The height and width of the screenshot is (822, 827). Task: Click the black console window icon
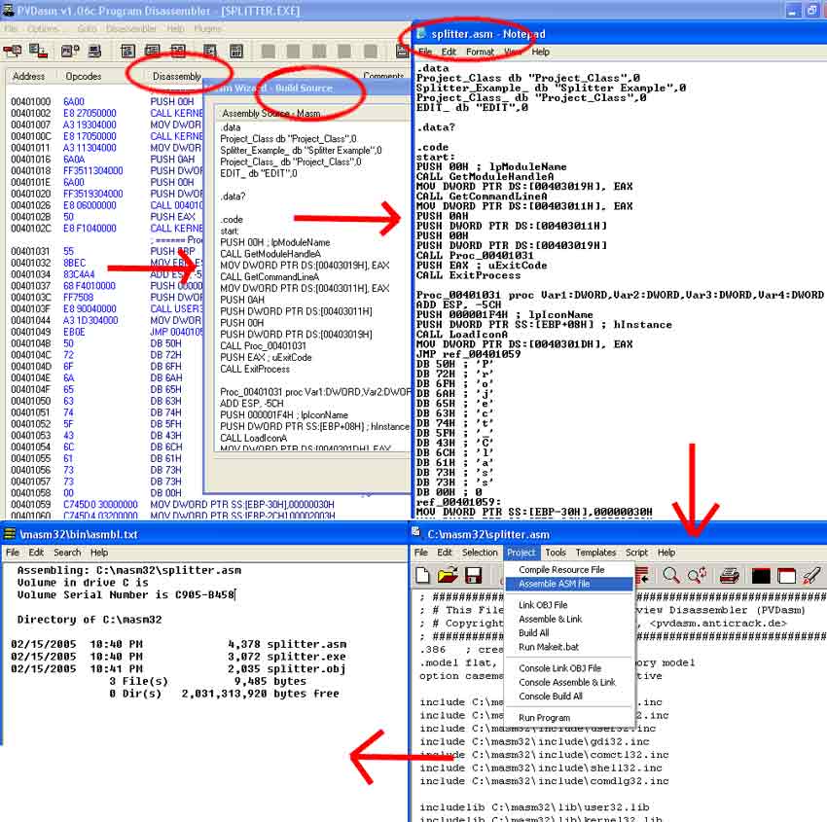coord(762,576)
